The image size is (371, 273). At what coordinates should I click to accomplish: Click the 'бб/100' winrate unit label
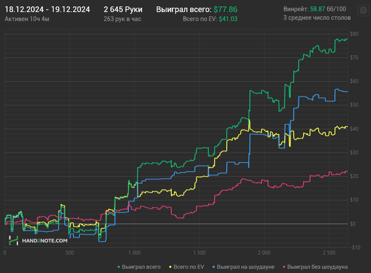pyautogui.click(x=336, y=9)
